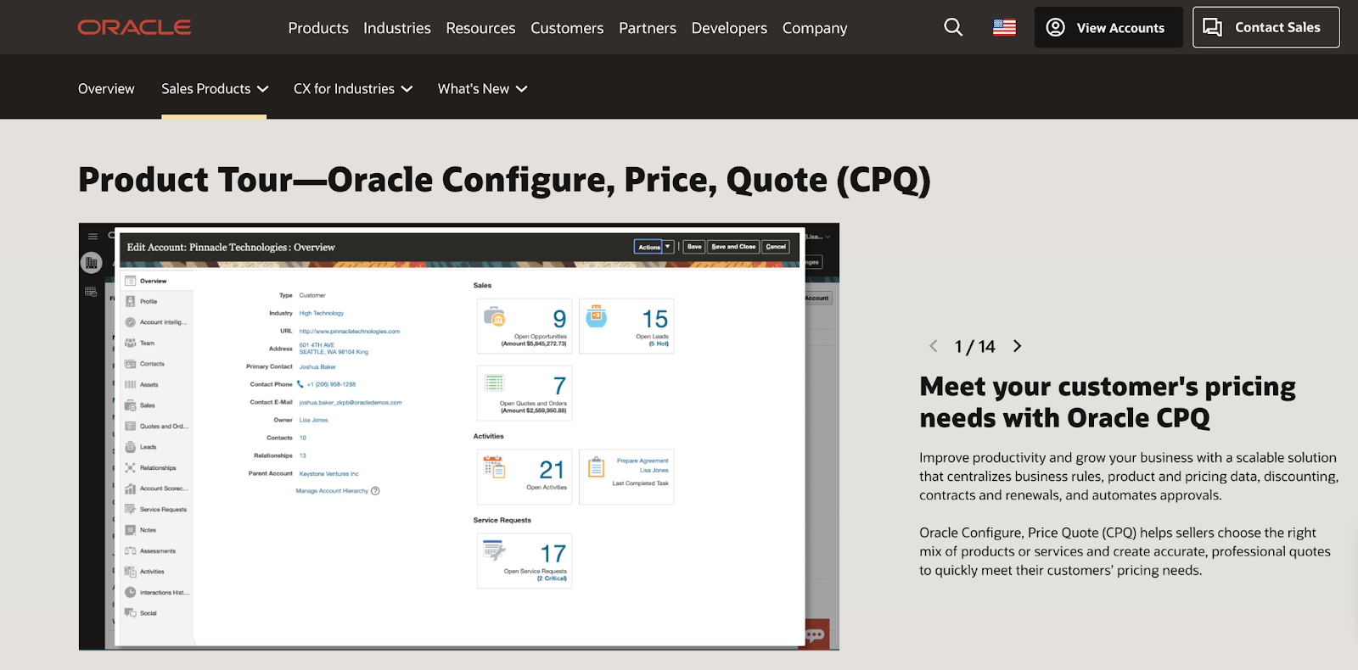Select the Interactions History clock icon

131,592
